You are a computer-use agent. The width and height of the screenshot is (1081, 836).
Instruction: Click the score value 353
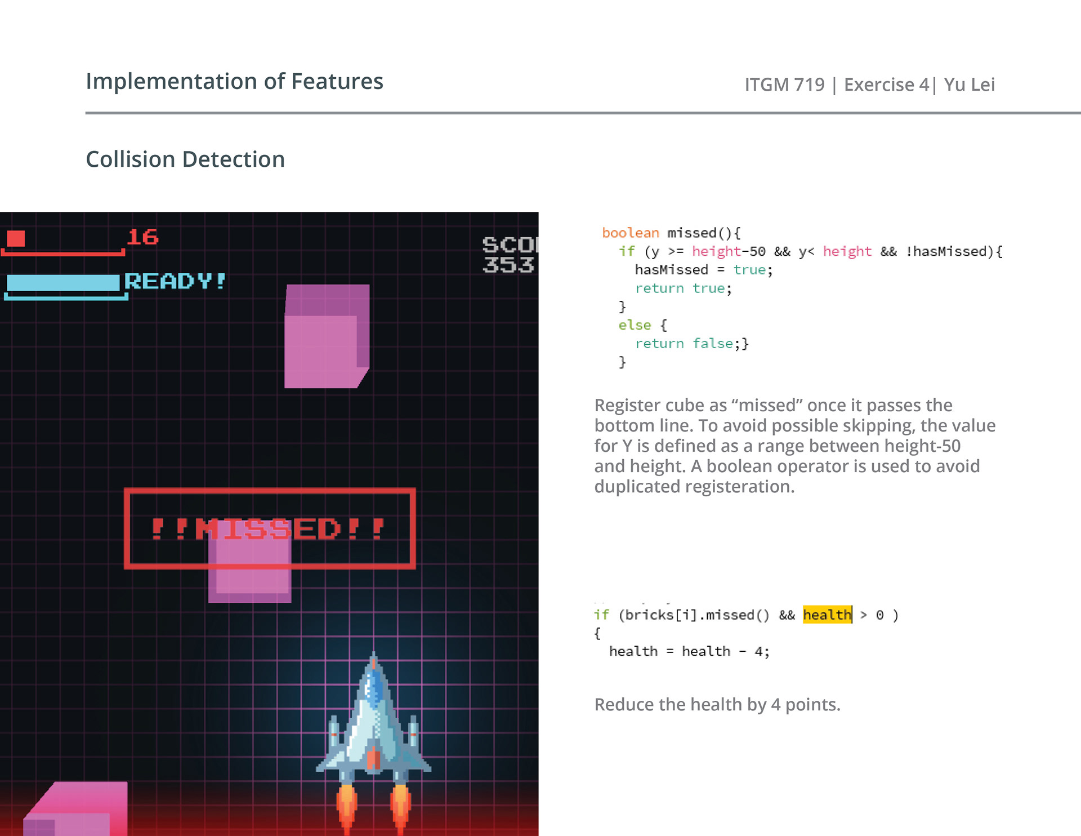point(508,265)
